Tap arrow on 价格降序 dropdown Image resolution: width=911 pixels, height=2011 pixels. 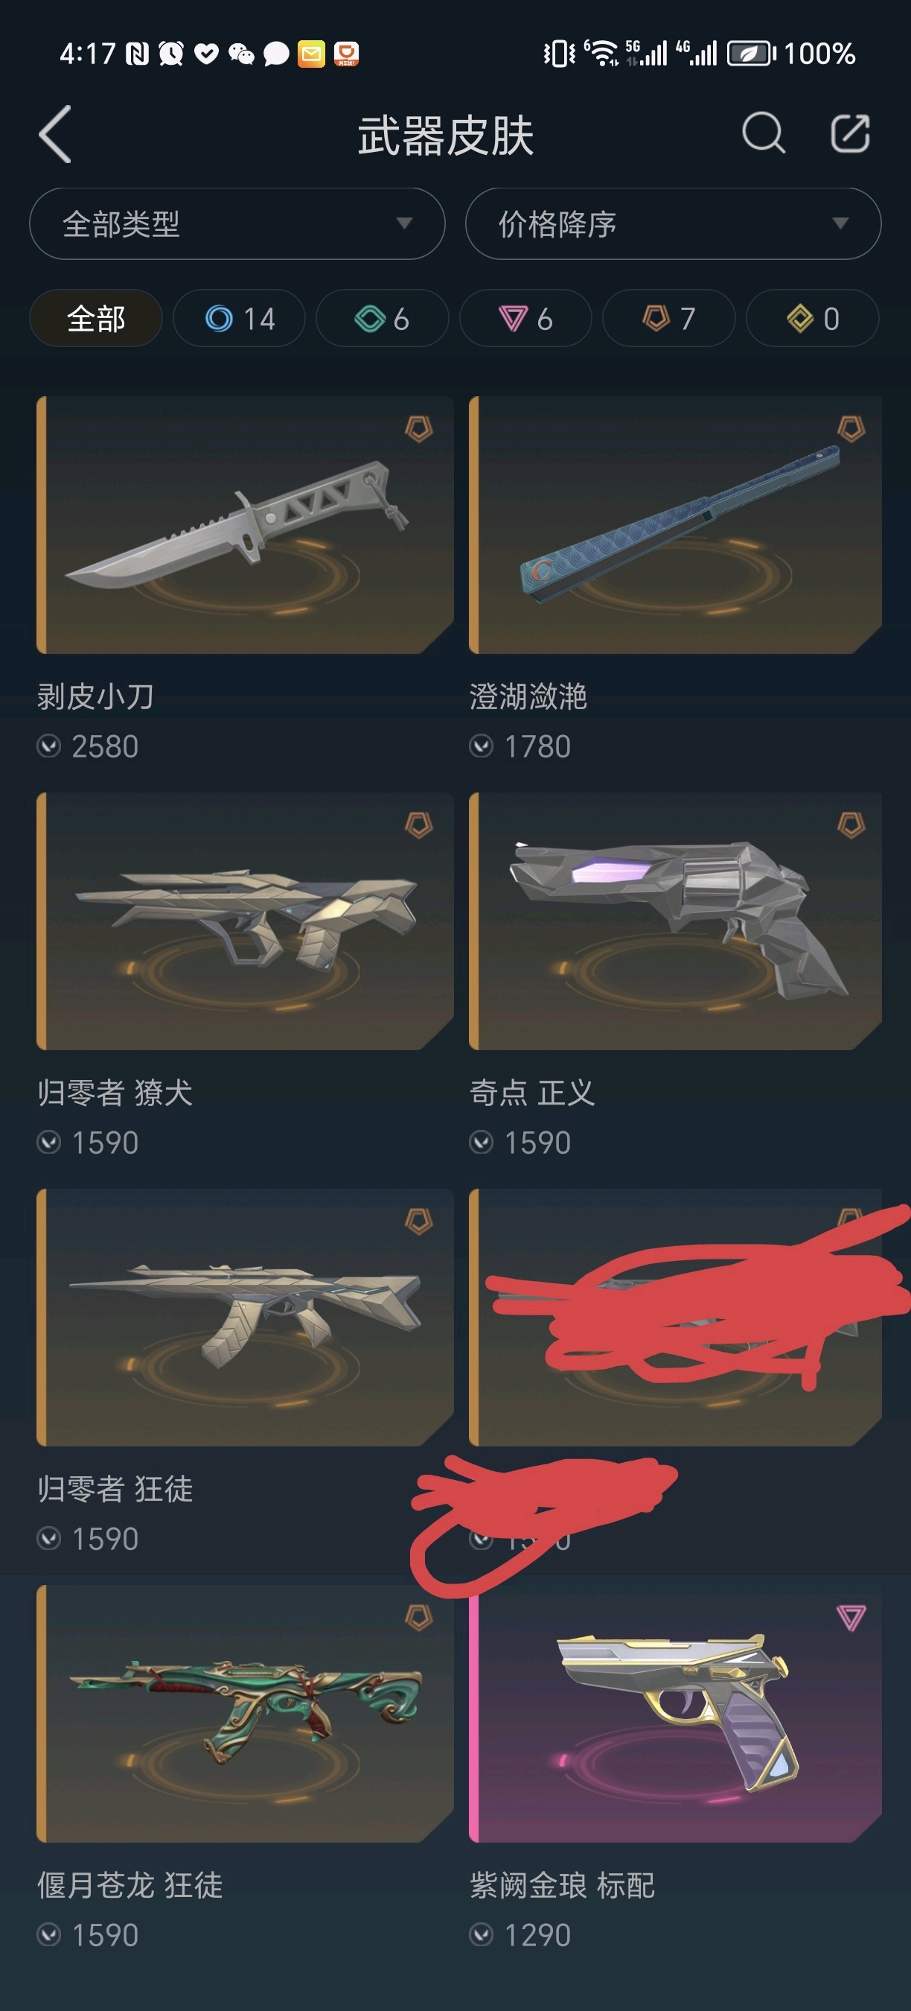tap(840, 223)
